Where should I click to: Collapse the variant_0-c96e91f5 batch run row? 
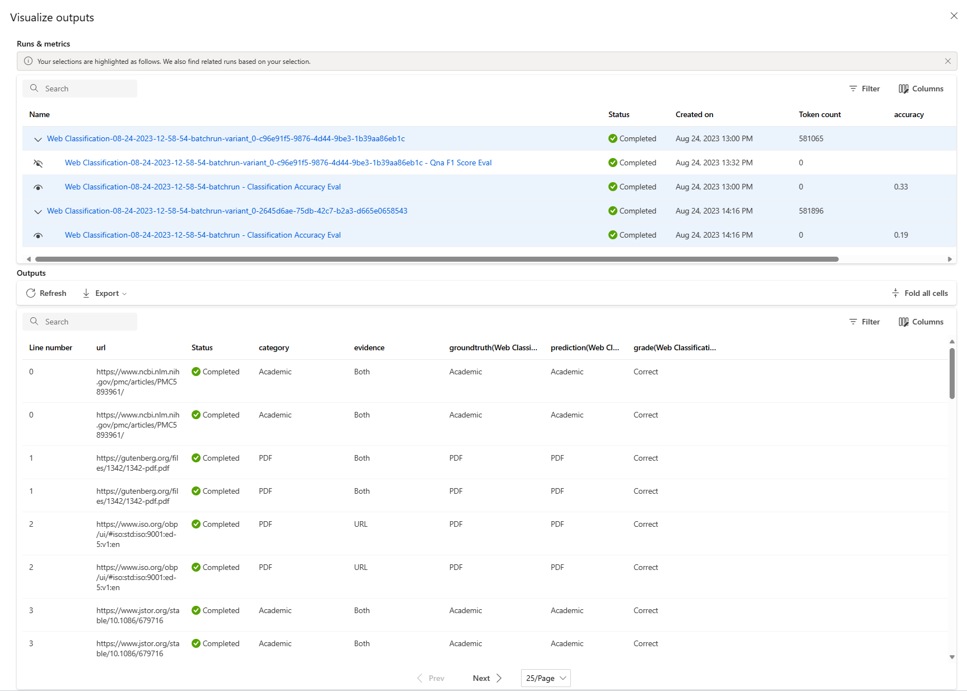point(38,139)
